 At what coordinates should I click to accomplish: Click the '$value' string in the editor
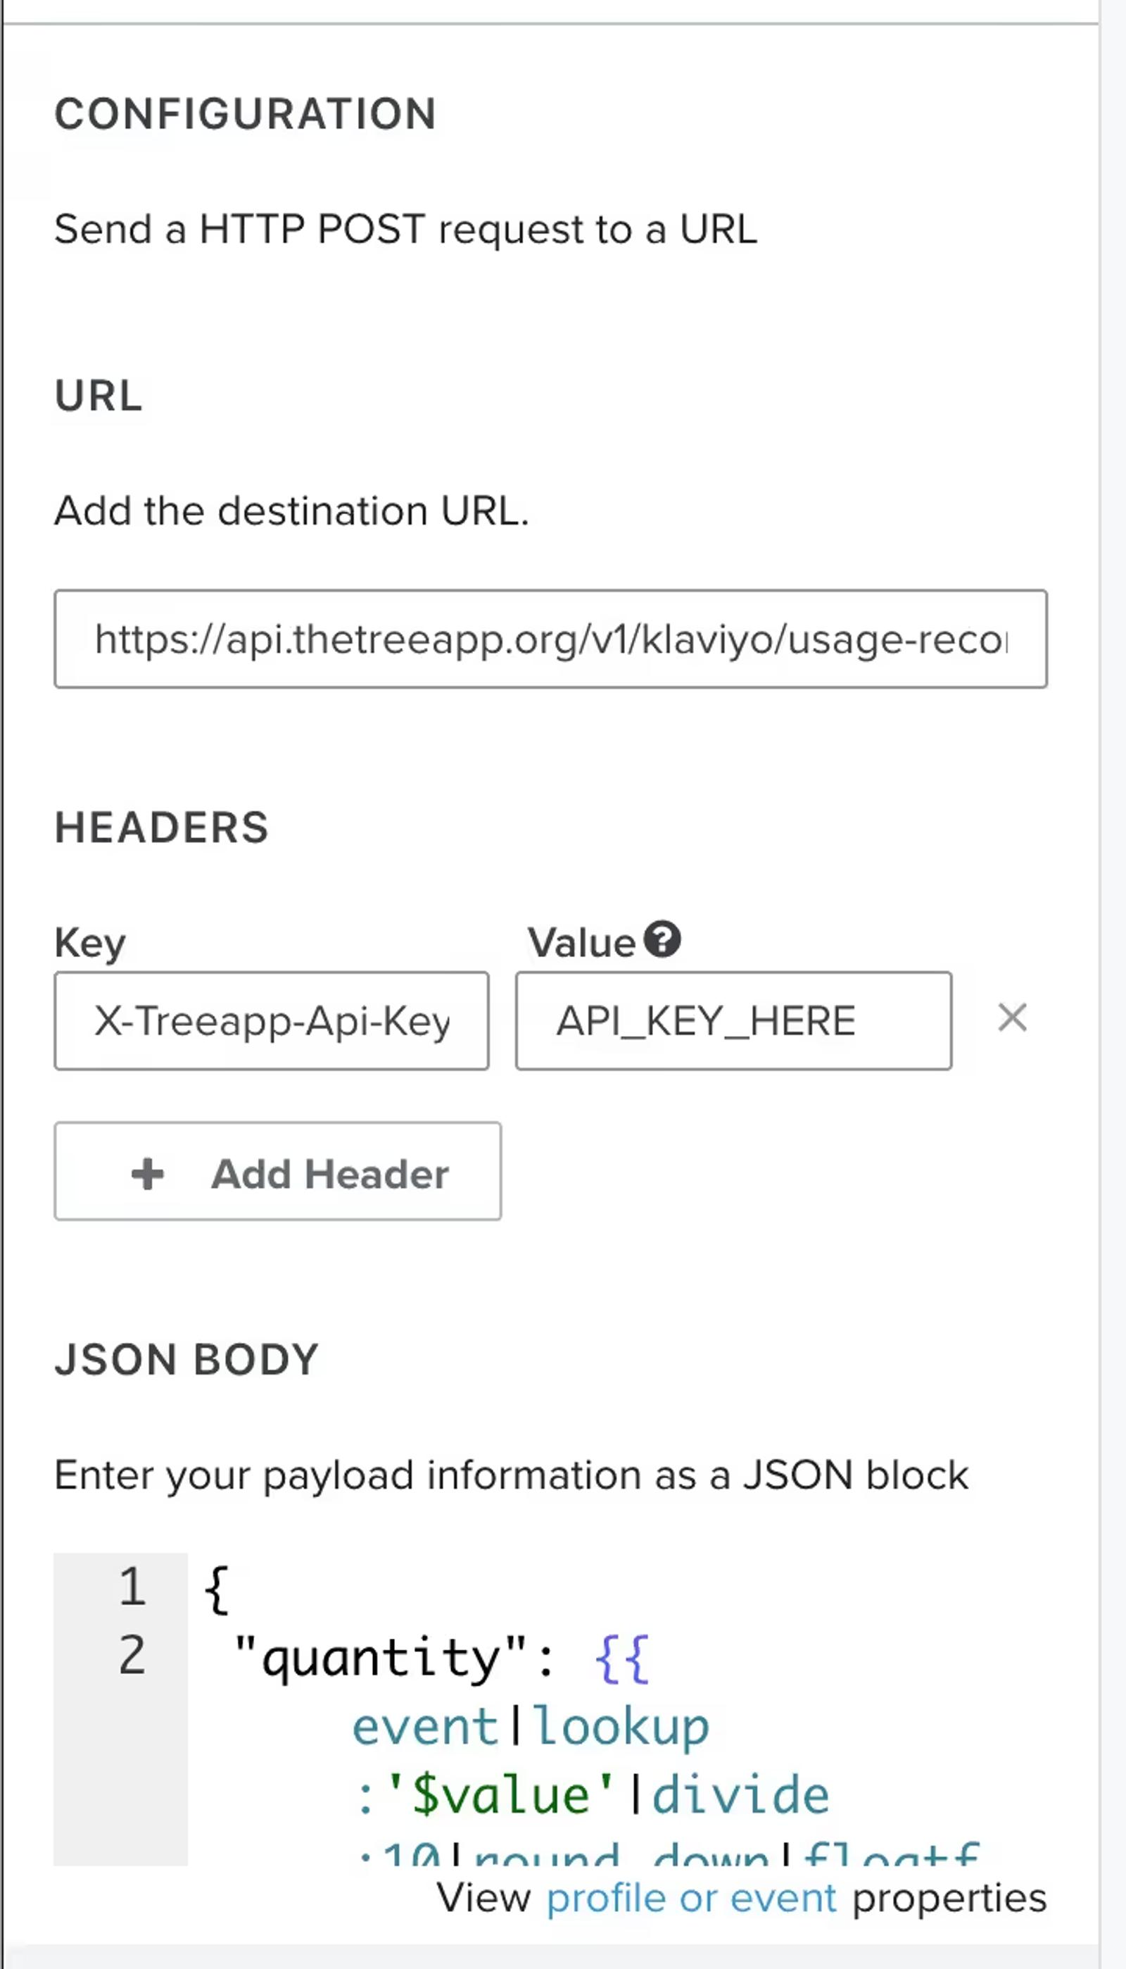500,1796
